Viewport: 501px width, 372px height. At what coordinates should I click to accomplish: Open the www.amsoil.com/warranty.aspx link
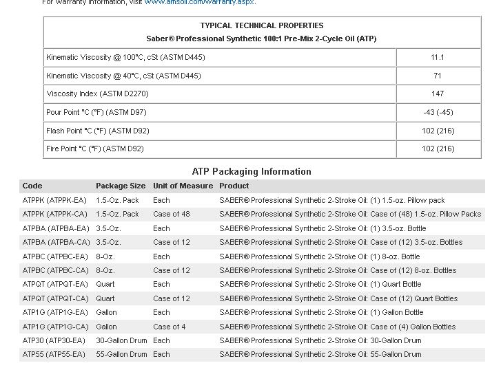click(x=198, y=2)
